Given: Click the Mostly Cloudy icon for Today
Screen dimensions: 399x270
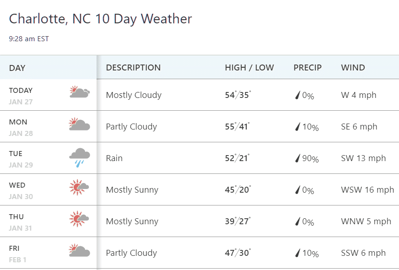Looking at the screenshot, I should [x=80, y=92].
